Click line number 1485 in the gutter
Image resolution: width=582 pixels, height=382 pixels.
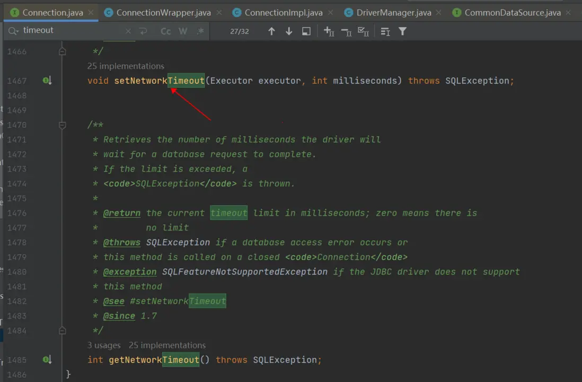[x=17, y=360]
